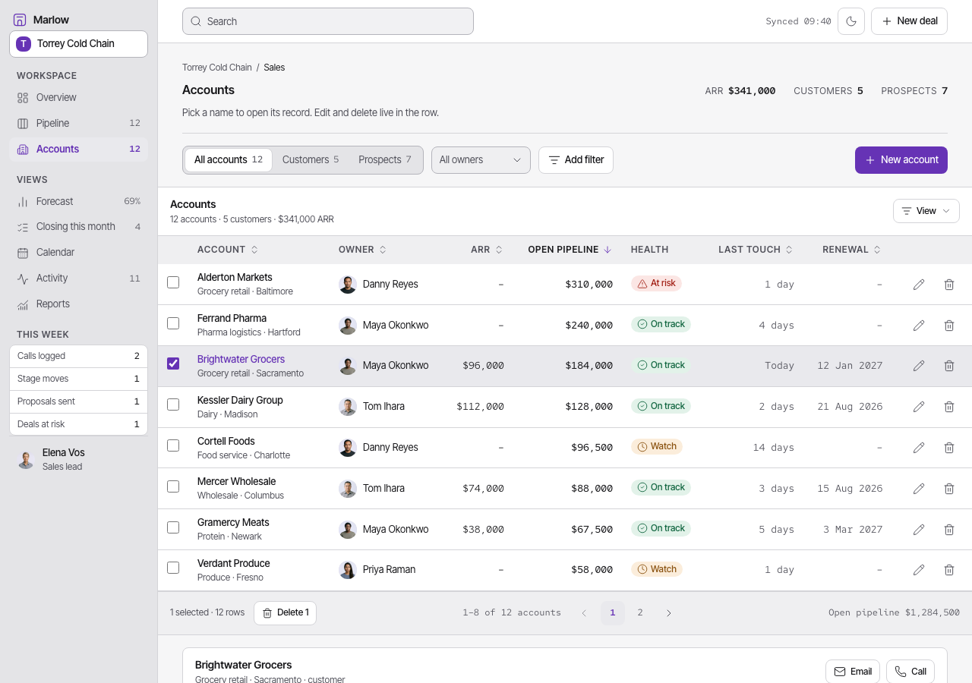Check the Cortell Foods checkbox
972x683 pixels.
point(173,445)
